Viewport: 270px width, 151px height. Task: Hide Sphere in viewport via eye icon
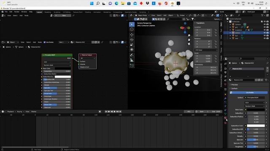pyautogui.click(x=265, y=33)
